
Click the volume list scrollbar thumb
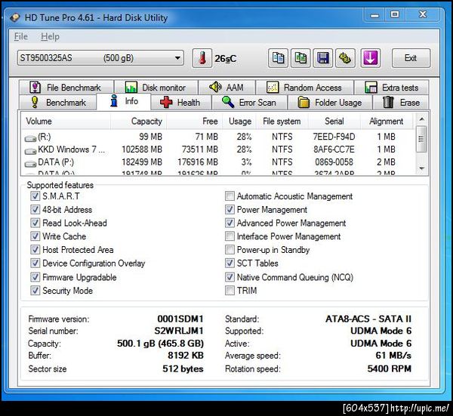421,139
